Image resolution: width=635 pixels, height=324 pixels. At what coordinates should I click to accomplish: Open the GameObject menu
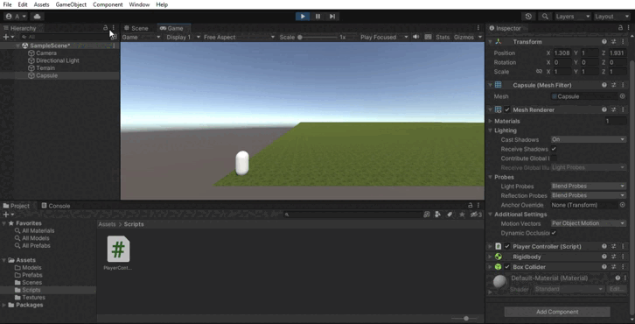click(x=71, y=4)
